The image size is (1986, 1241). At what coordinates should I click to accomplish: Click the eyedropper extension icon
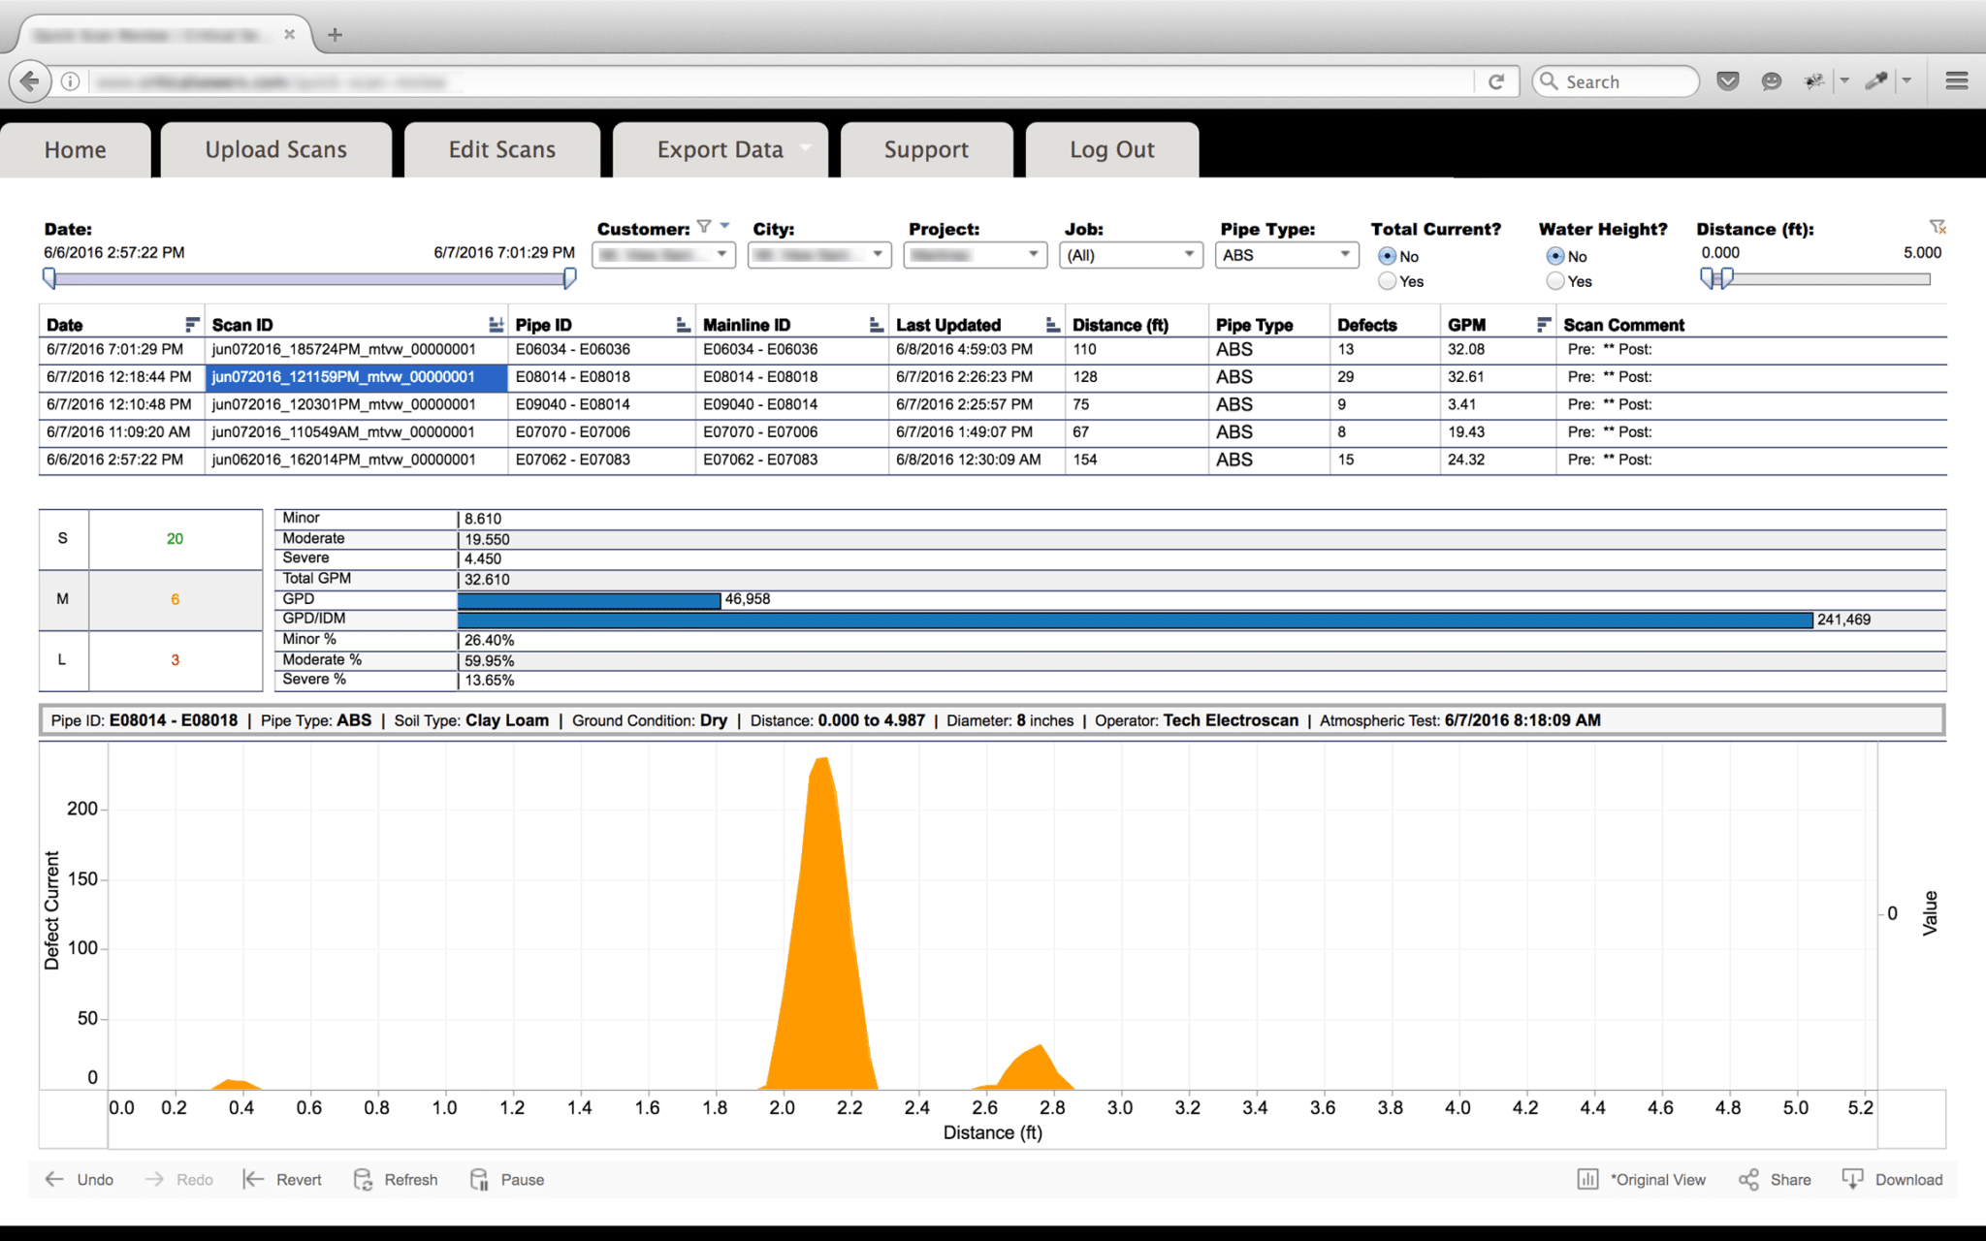point(1876,81)
